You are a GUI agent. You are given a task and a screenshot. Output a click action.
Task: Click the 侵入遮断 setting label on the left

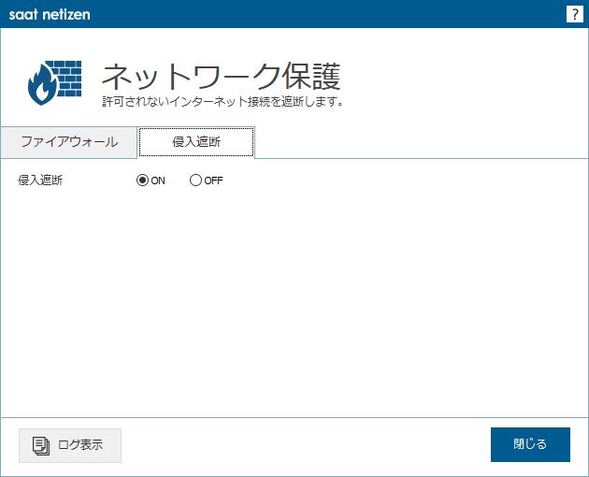(40, 181)
